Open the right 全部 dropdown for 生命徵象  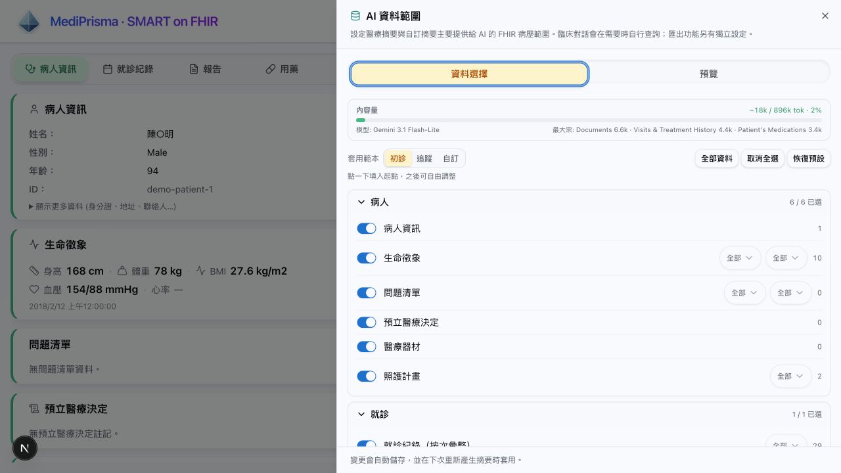click(786, 258)
